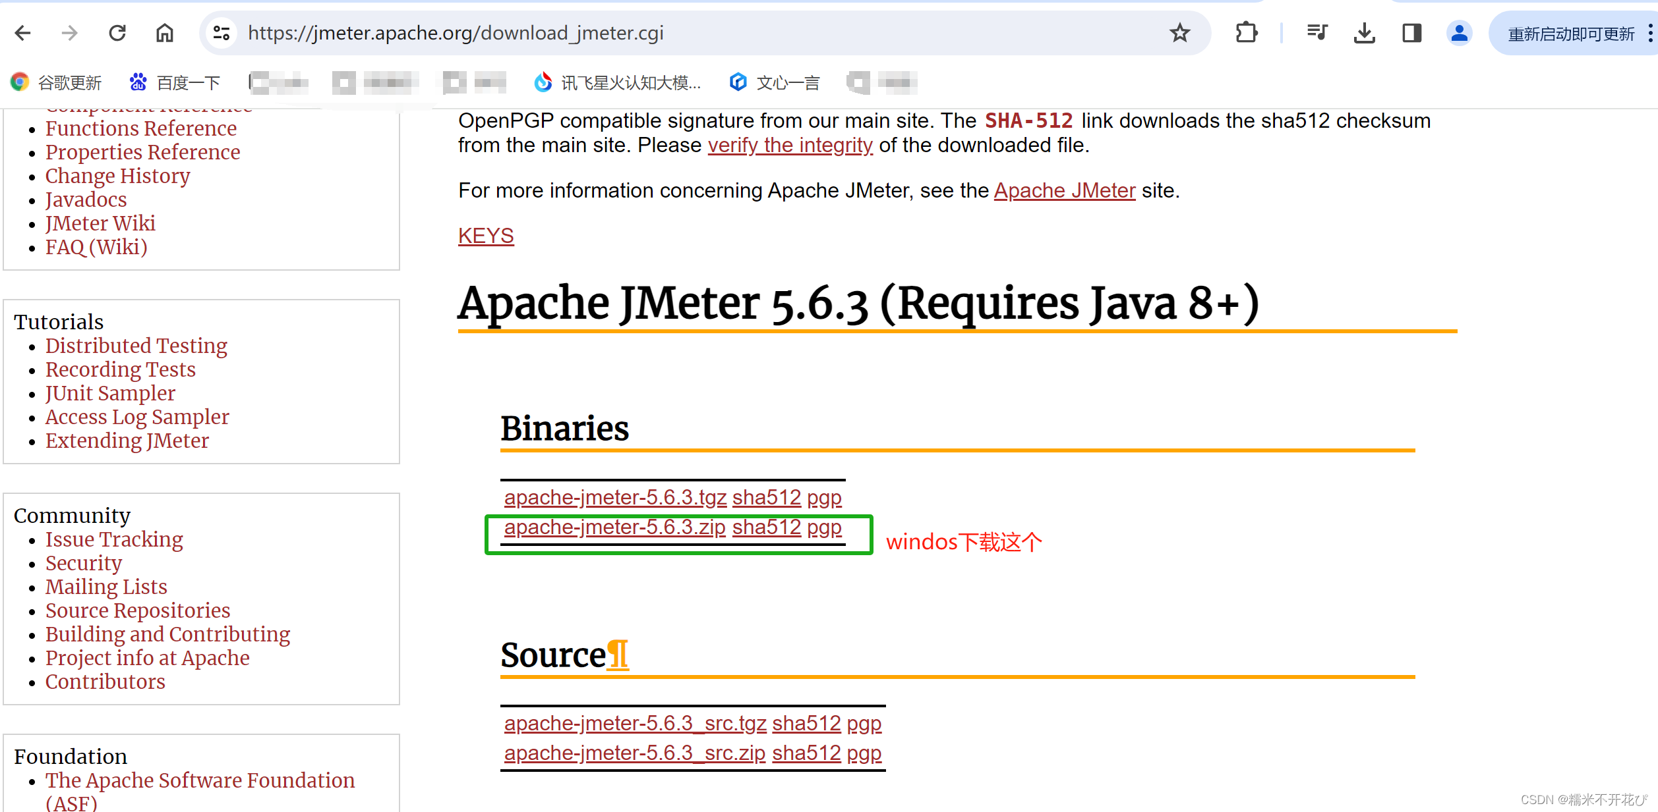Go to the browser home page icon

click(164, 33)
